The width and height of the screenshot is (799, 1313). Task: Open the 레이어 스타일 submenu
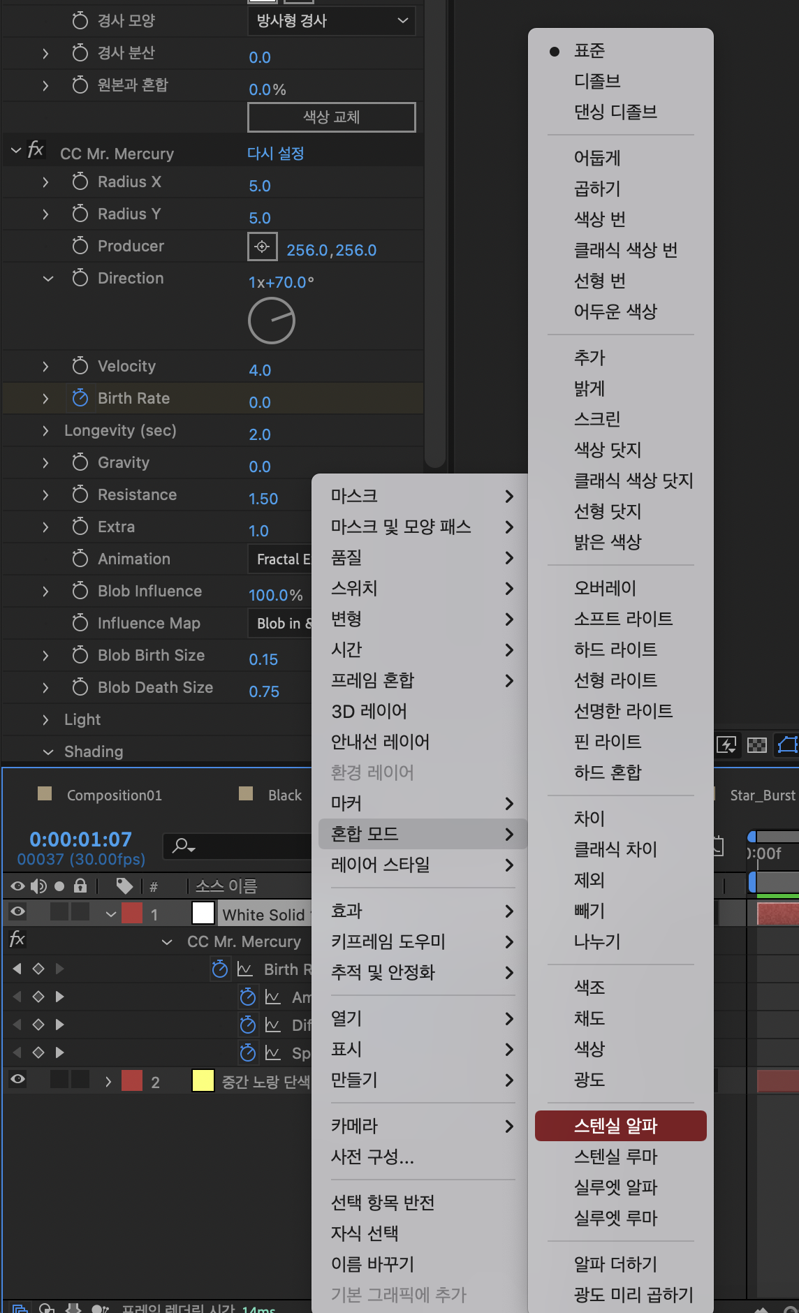[423, 865]
